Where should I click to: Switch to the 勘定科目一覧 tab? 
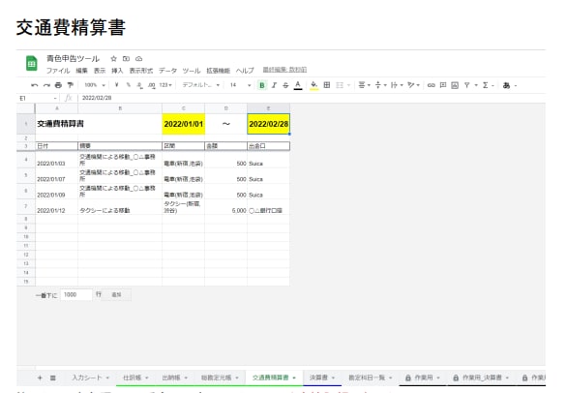371,378
